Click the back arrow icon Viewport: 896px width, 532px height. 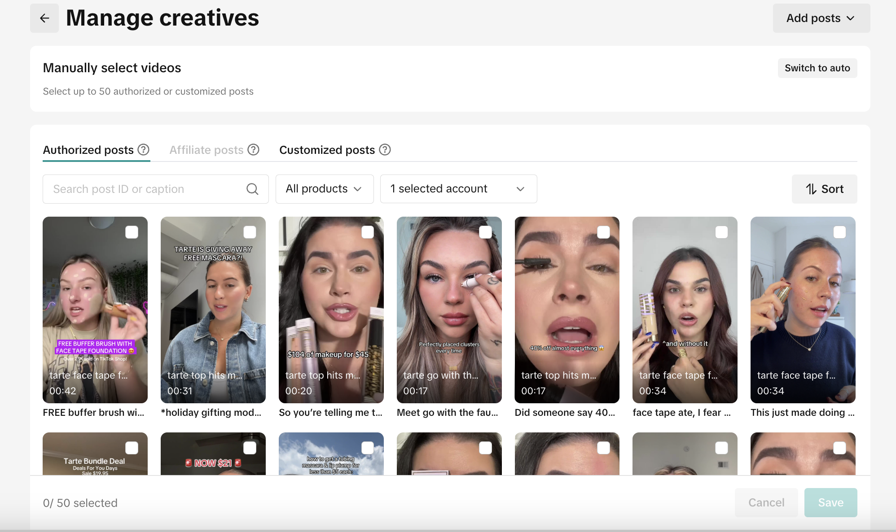click(x=44, y=18)
